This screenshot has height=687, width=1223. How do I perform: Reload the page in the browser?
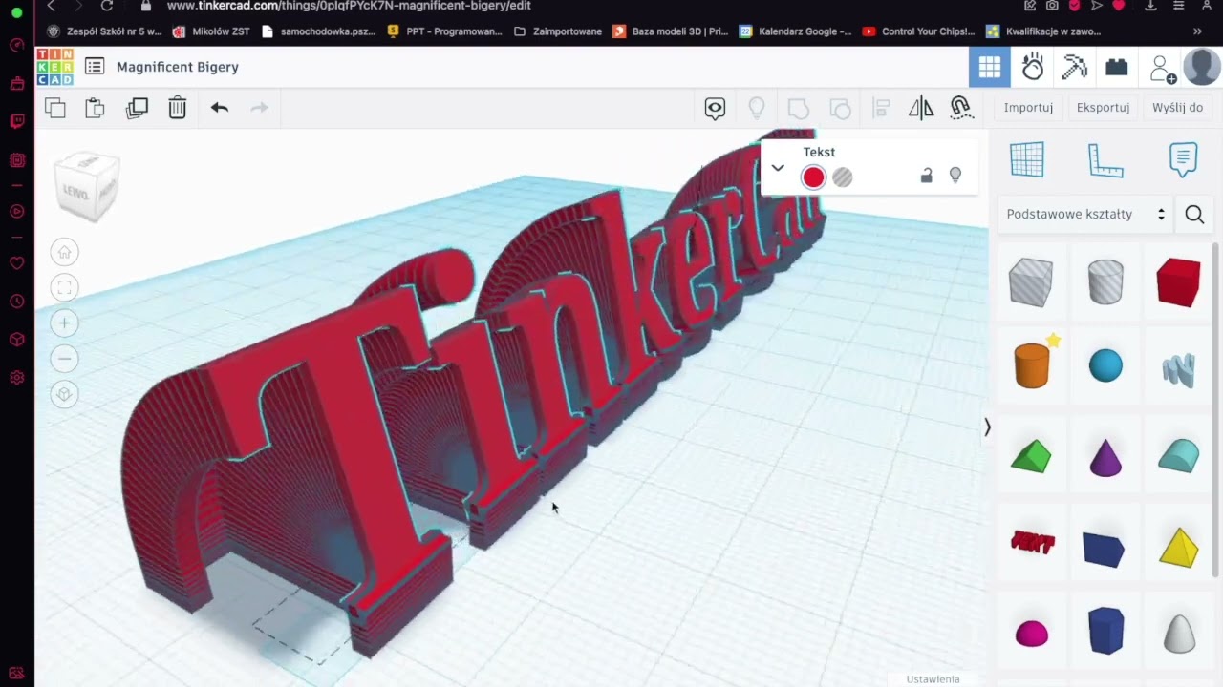click(107, 6)
